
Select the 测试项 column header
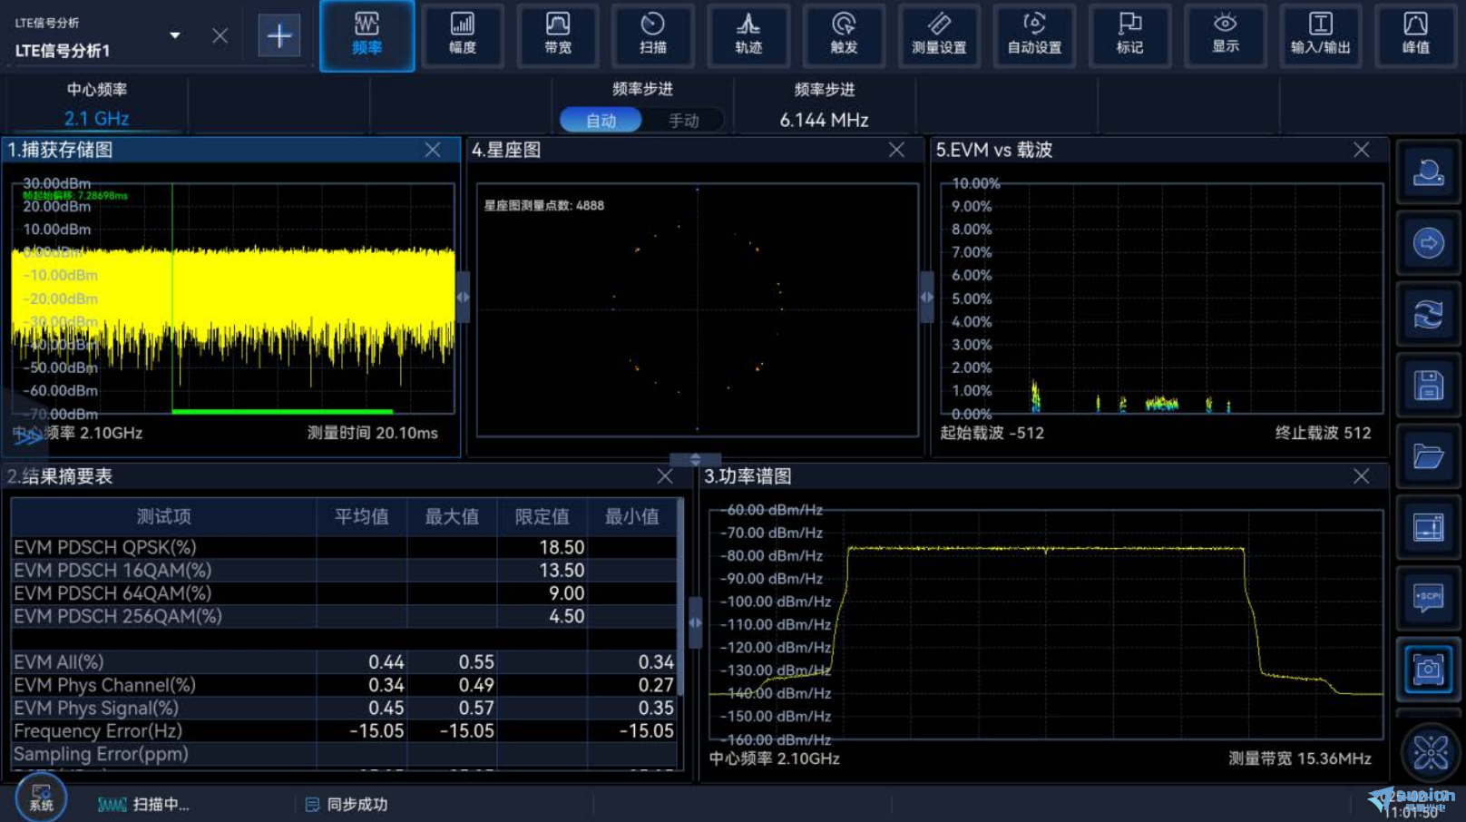pyautogui.click(x=163, y=516)
